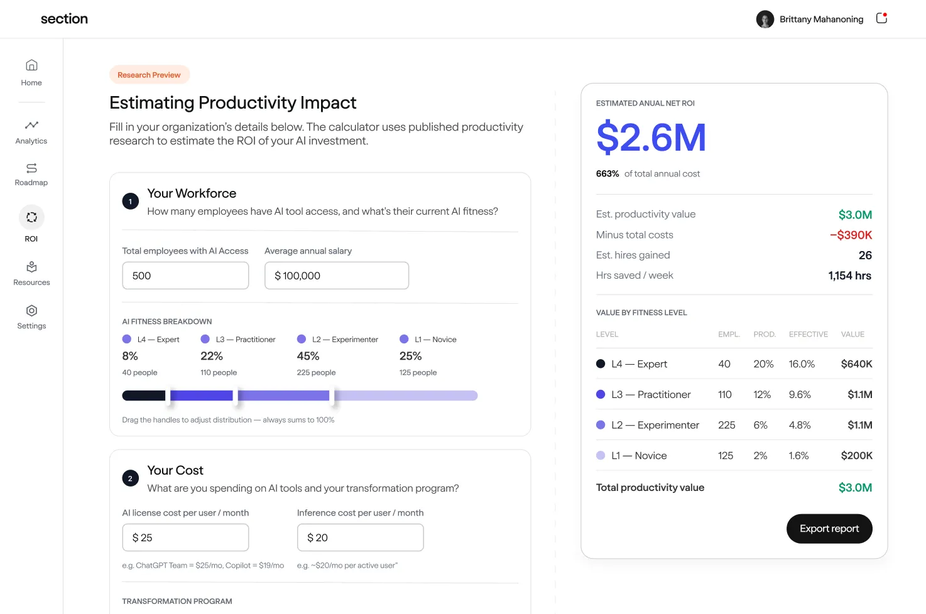The width and height of the screenshot is (926, 614).
Task: Click the 16.0% effective value for Expert
Action: 802,364
